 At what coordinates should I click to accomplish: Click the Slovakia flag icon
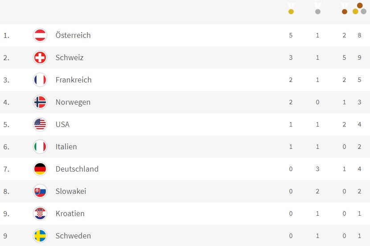(40, 191)
